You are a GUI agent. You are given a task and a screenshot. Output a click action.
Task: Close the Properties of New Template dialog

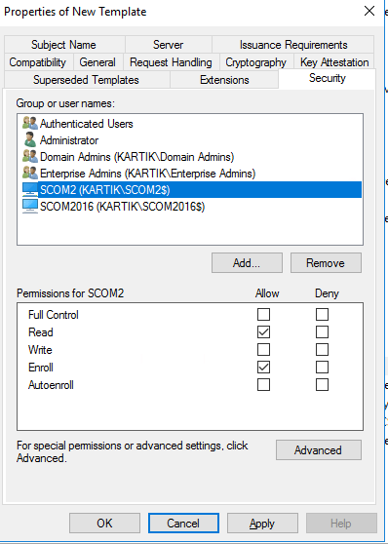[369, 11]
